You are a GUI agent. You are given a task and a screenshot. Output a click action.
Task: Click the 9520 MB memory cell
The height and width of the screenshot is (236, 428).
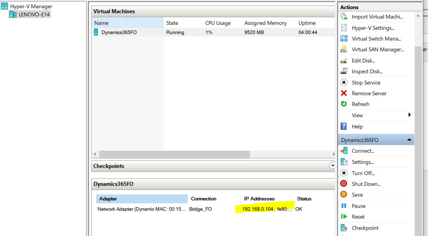pos(254,32)
